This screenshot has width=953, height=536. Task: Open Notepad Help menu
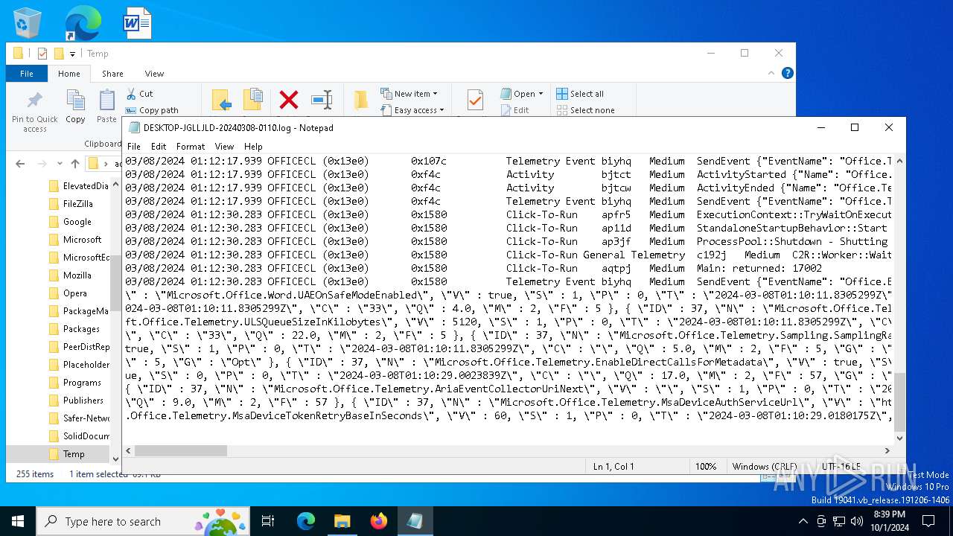coord(253,147)
